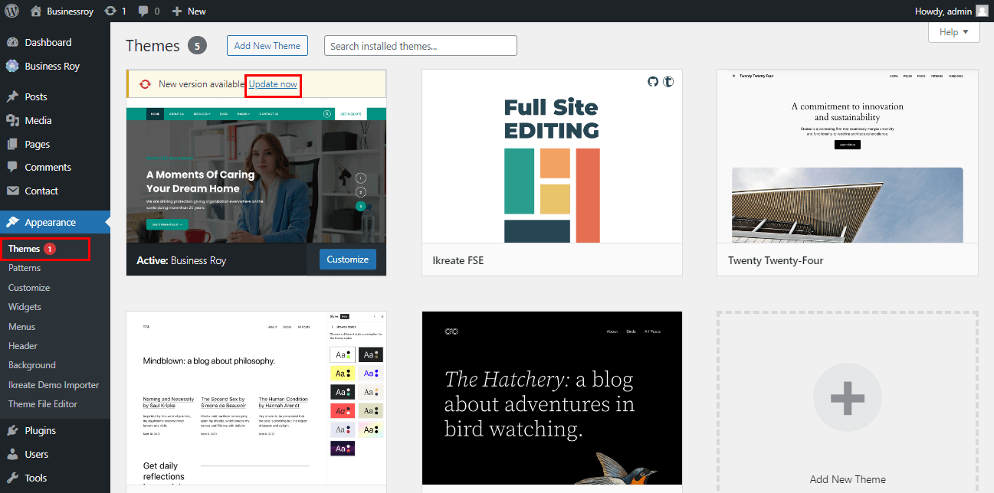Viewport: 994px width, 493px height.
Task: Click the admin user avatar
Action: (x=982, y=11)
